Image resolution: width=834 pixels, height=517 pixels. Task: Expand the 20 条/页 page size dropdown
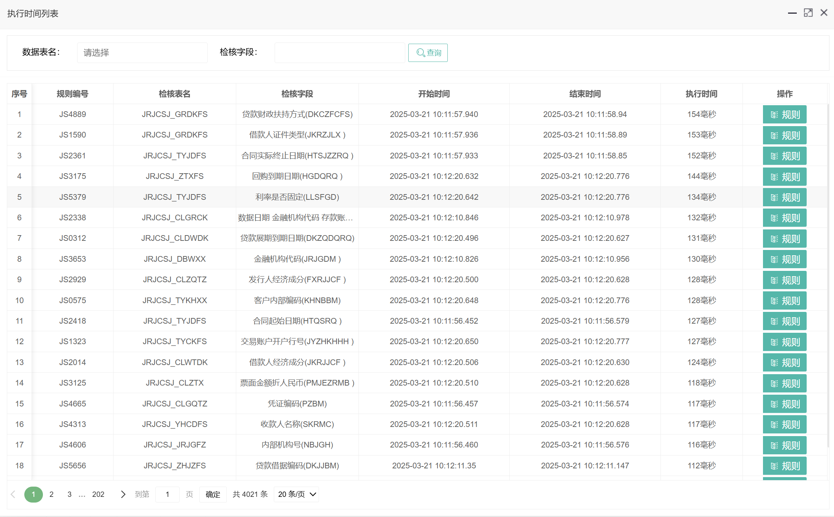click(296, 494)
